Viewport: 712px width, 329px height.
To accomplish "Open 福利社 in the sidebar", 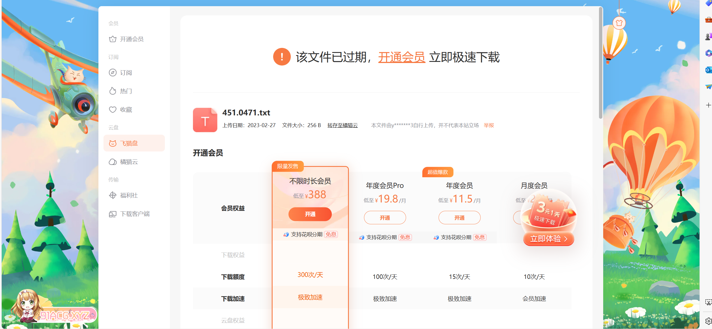I will [128, 195].
